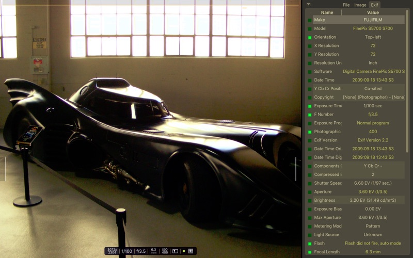Select the Top-left orientation value
Image resolution: width=413 pixels, height=258 pixels.
point(373,37)
